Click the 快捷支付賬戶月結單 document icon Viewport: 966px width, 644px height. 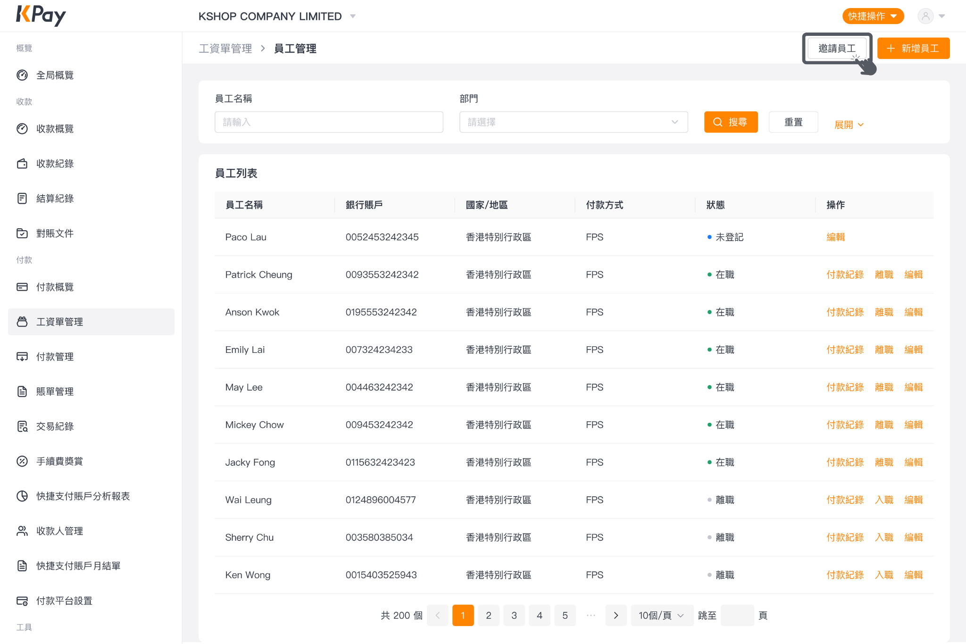pos(22,566)
